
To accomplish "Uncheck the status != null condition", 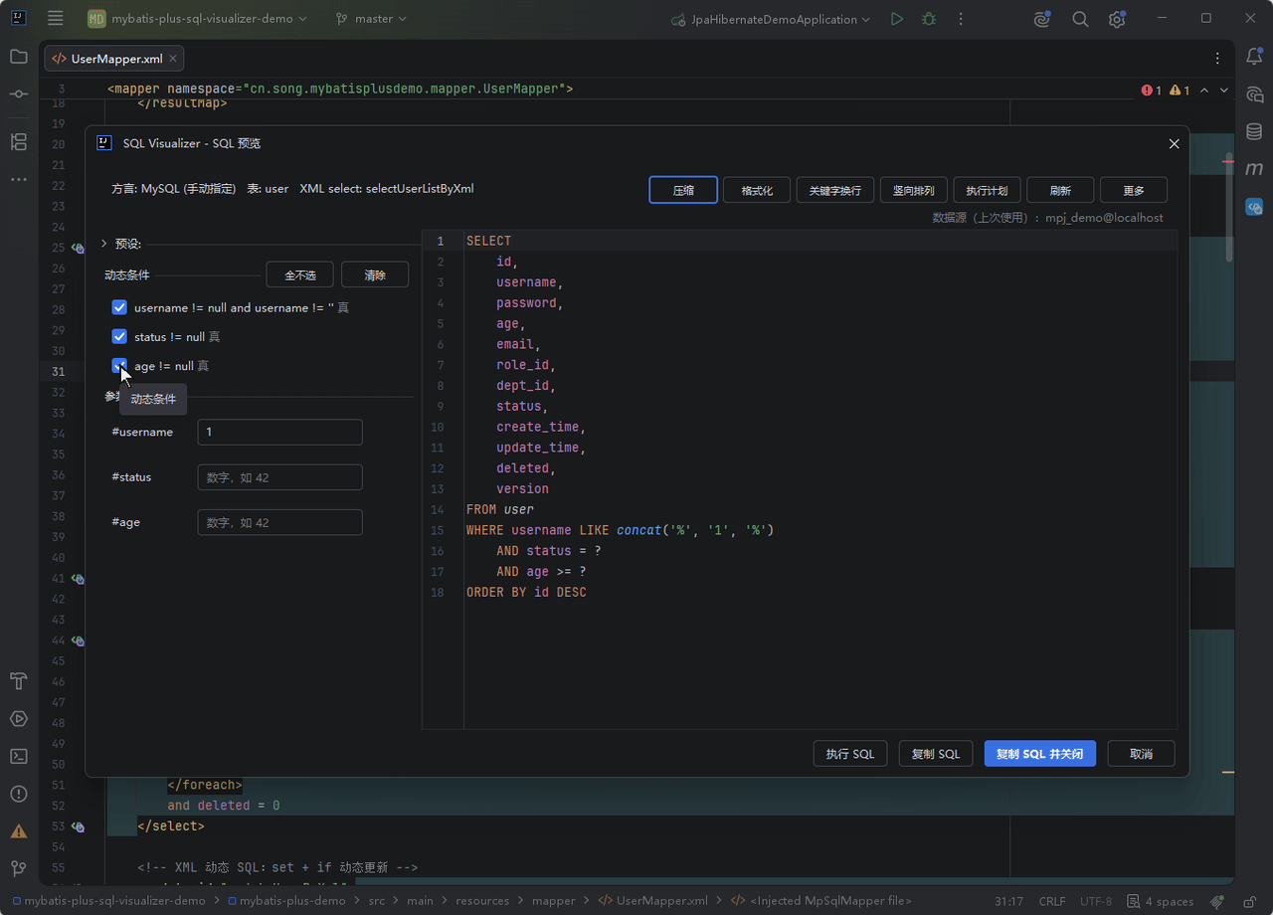I will click(119, 336).
